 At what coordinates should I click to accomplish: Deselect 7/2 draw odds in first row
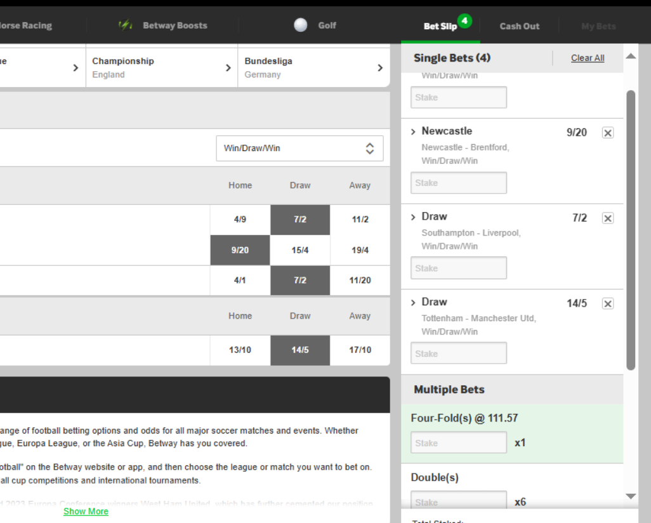click(300, 220)
